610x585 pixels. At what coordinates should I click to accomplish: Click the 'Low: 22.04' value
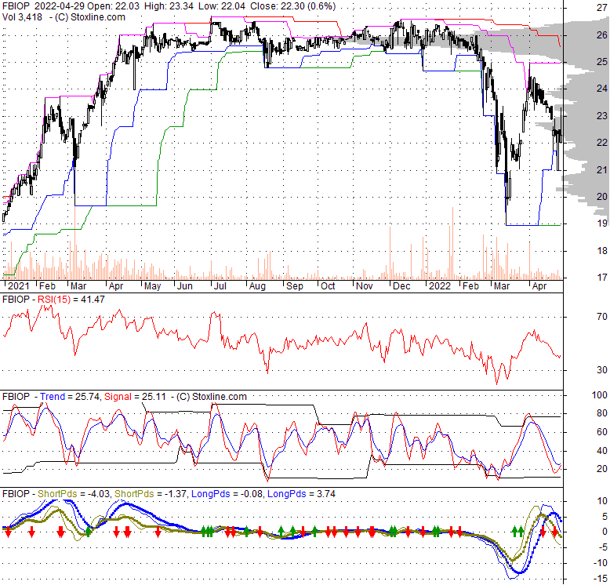pyautogui.click(x=222, y=6)
